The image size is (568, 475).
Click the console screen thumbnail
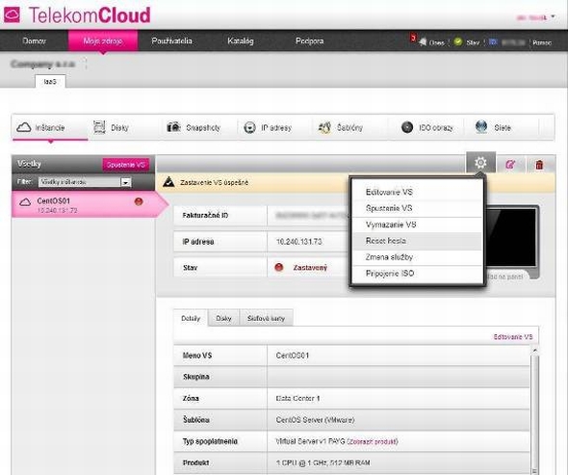tap(511, 237)
